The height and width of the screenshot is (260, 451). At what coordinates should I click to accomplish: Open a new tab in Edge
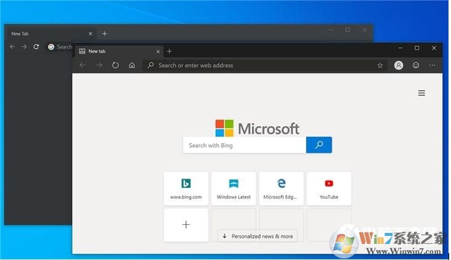(x=169, y=51)
